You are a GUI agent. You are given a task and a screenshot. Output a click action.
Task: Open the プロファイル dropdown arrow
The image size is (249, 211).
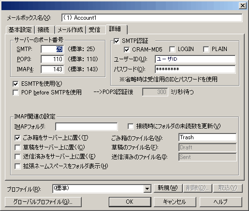click(147, 189)
